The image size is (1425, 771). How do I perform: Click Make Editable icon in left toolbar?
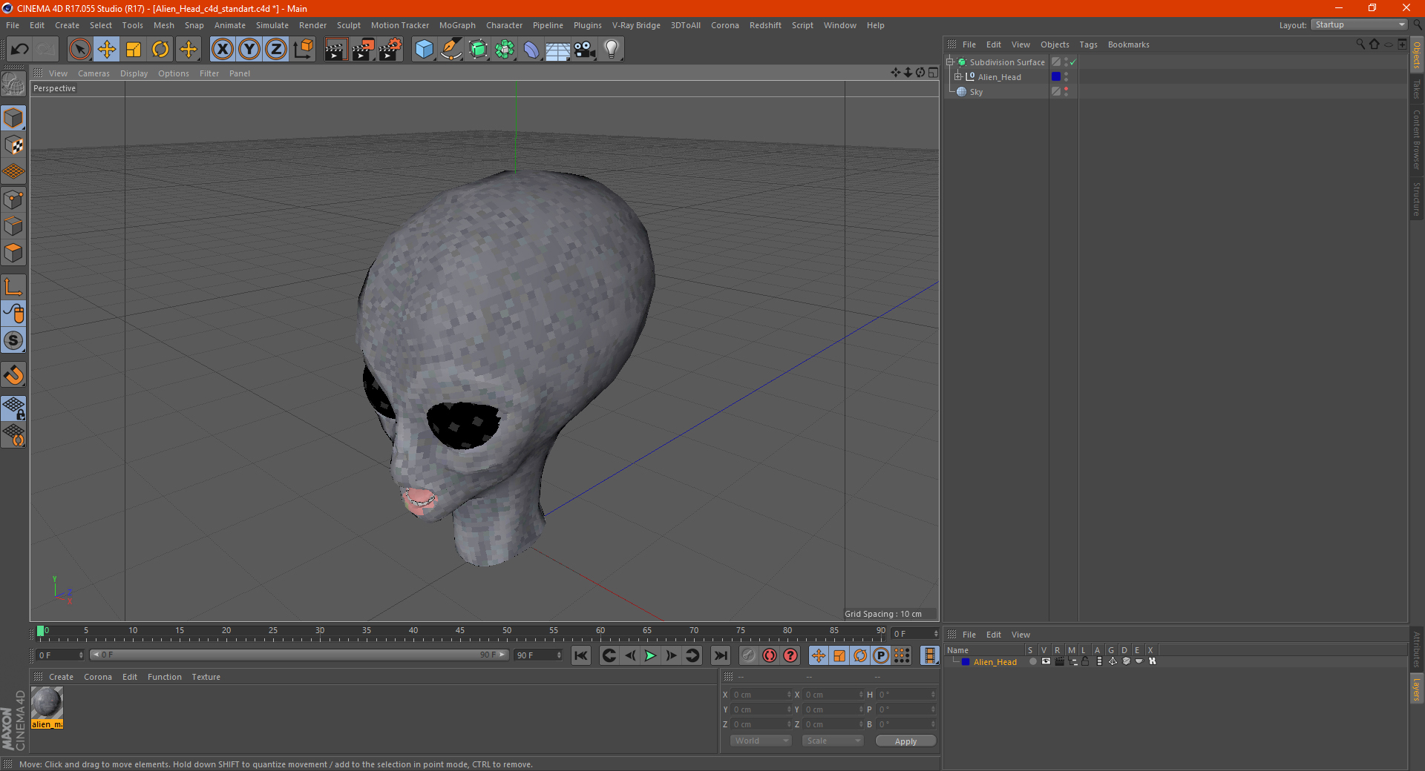pos(13,85)
